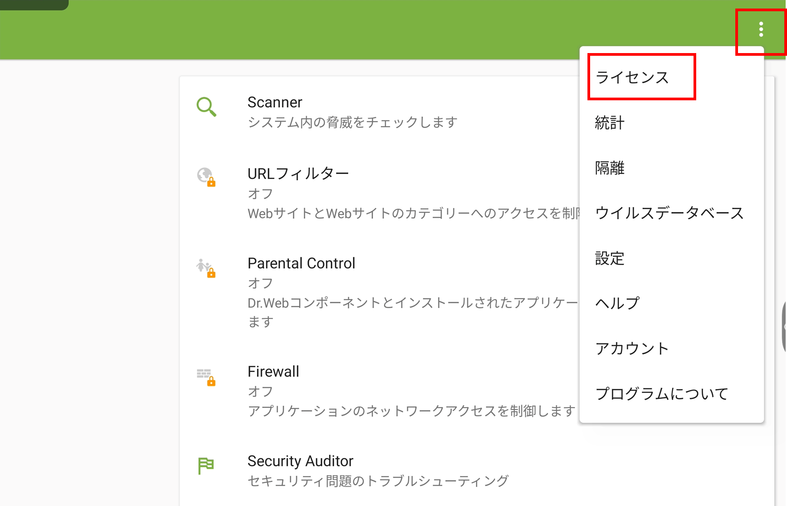
Task: Select ヘルプ in the menu
Action: pos(617,304)
